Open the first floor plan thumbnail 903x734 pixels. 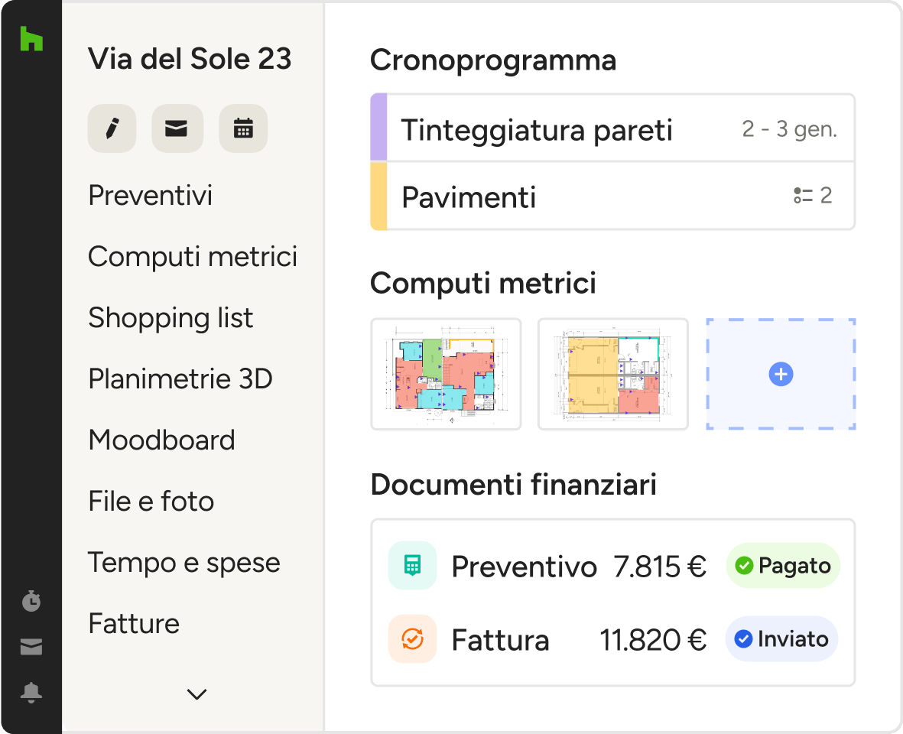446,375
